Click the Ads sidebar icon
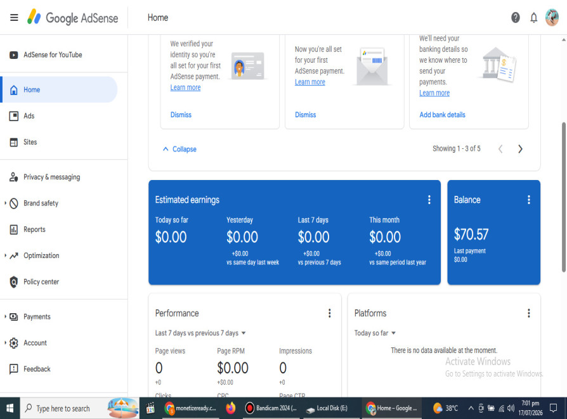The width and height of the screenshot is (567, 419). click(14, 116)
